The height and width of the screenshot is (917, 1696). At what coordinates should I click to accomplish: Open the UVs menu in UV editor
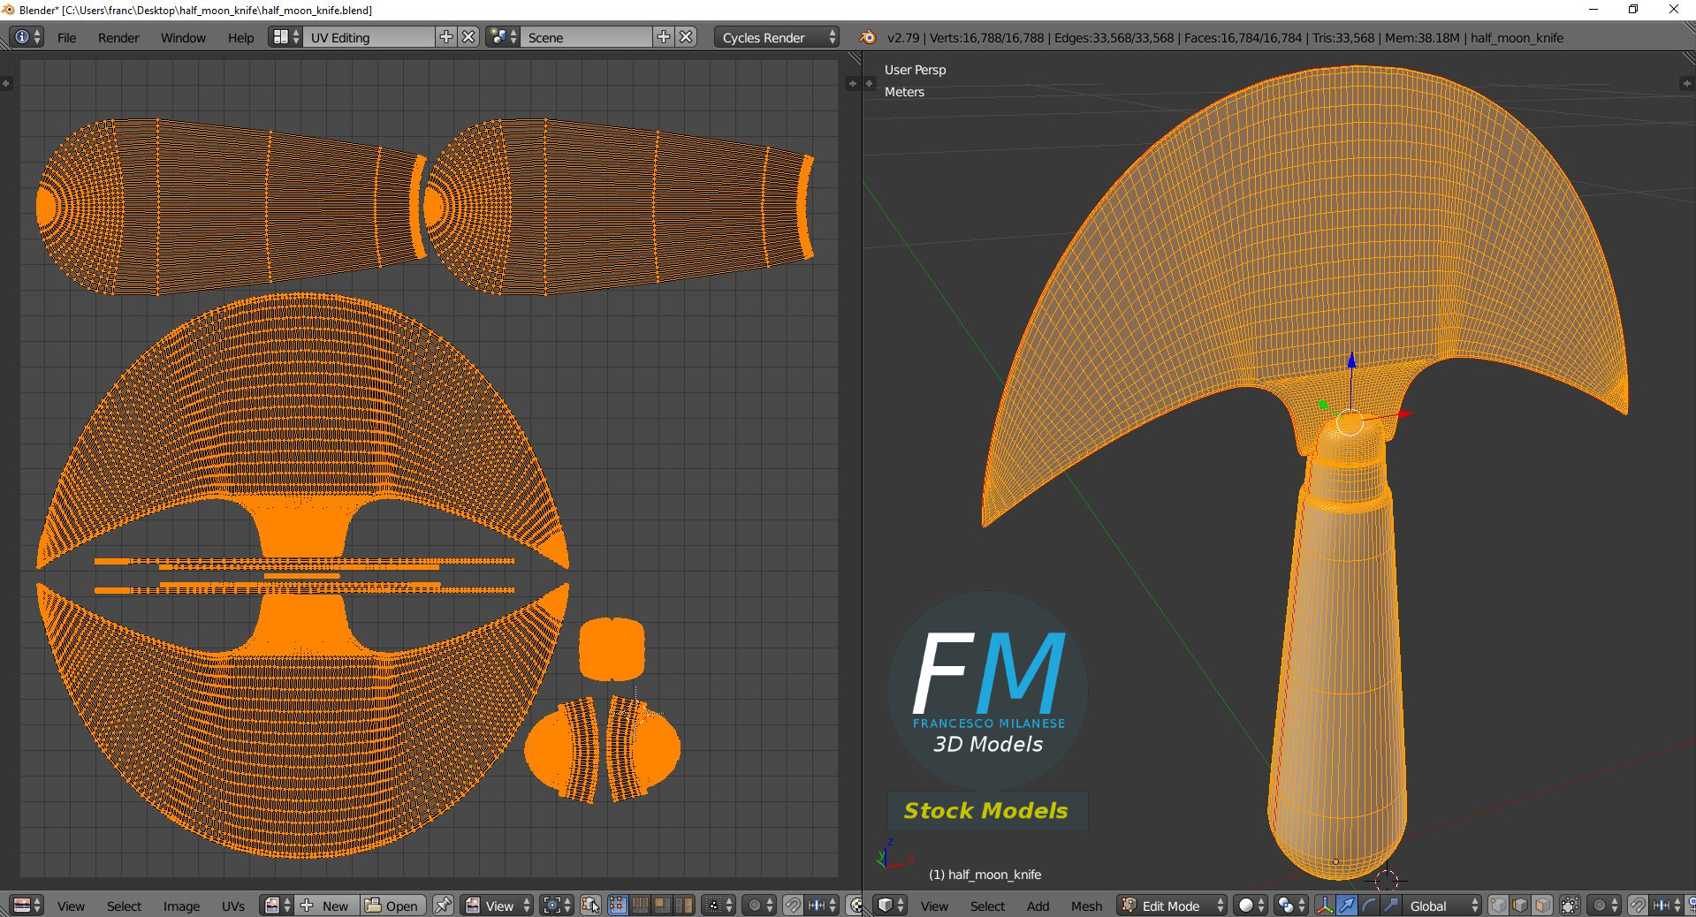pos(233,906)
